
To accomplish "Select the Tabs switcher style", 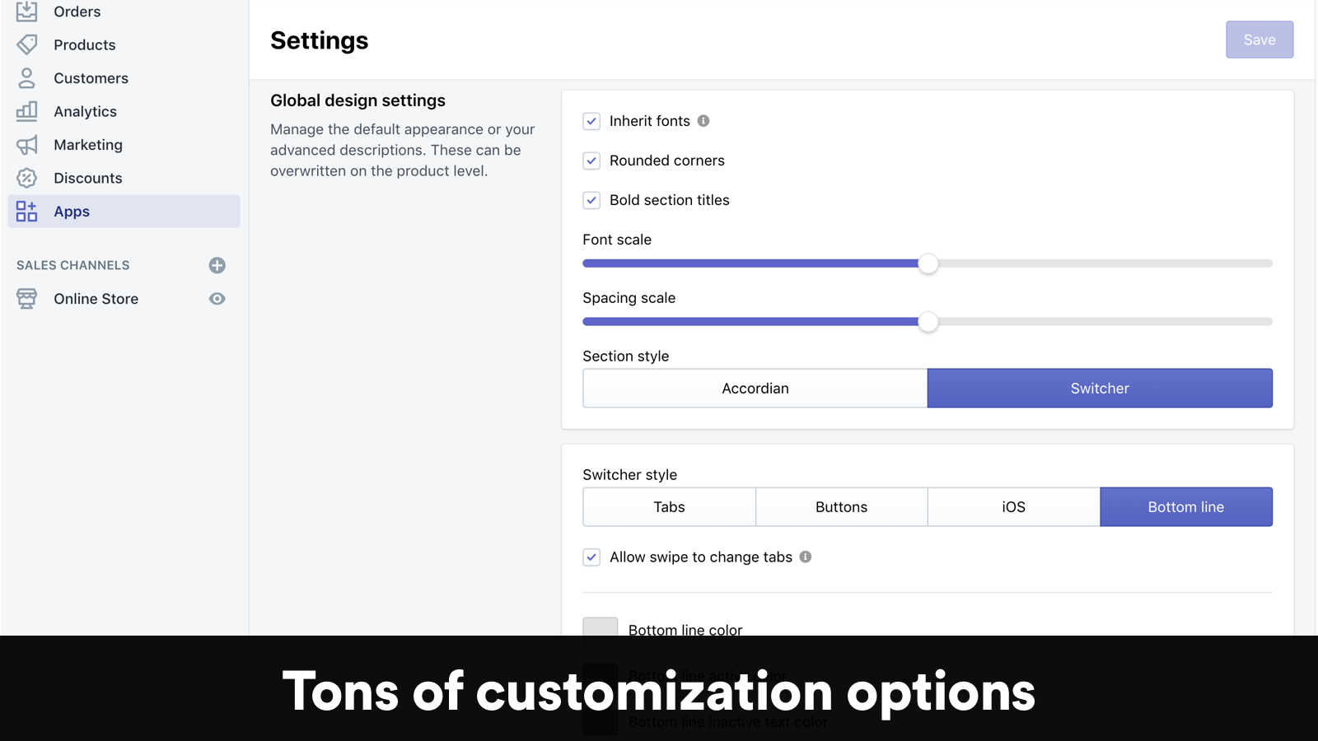I will point(669,506).
